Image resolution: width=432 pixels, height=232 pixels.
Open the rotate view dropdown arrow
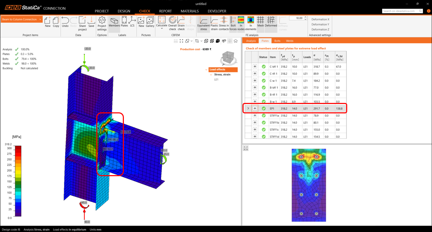click(x=191, y=41)
